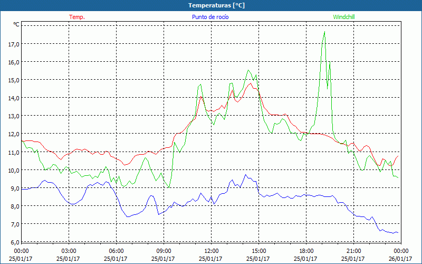Click the 16,0 y-axis value
The height and width of the screenshot is (264, 422).
(14, 62)
